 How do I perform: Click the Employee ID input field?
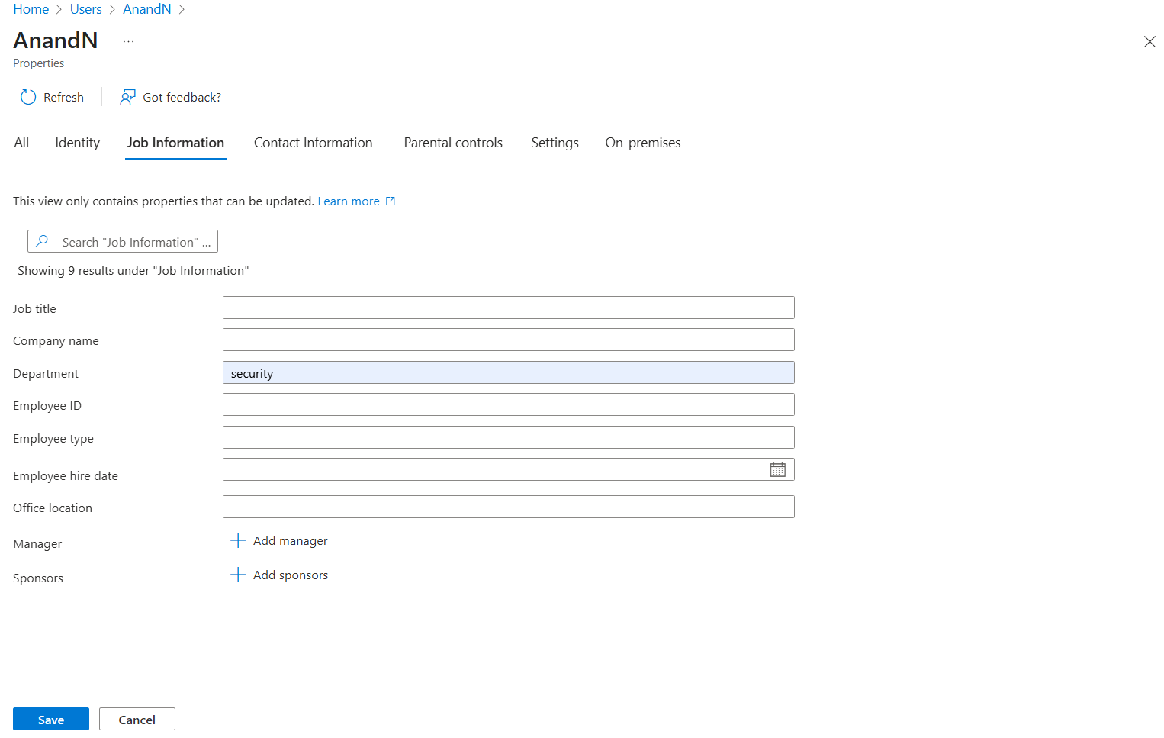(x=508, y=404)
